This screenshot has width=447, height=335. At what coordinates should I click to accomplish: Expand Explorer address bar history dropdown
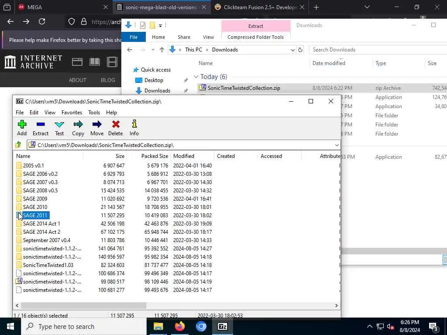292,50
